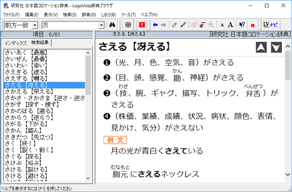Increase font size with large A
This screenshot has height=192, width=292.
pyautogui.click(x=230, y=25)
